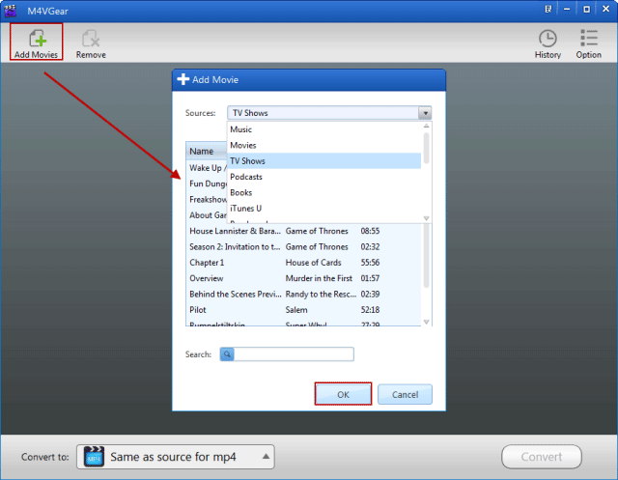The image size is (618, 480).
Task: Click in the Search input field
Action: click(294, 354)
